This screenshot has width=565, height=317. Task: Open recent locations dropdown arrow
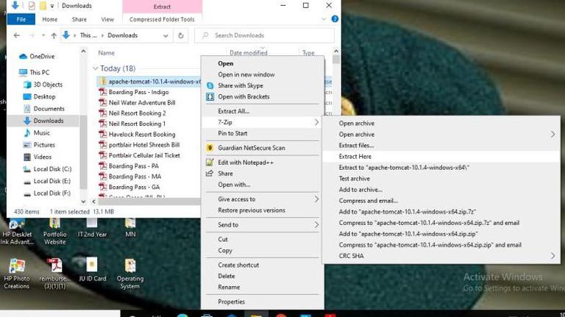click(43, 35)
